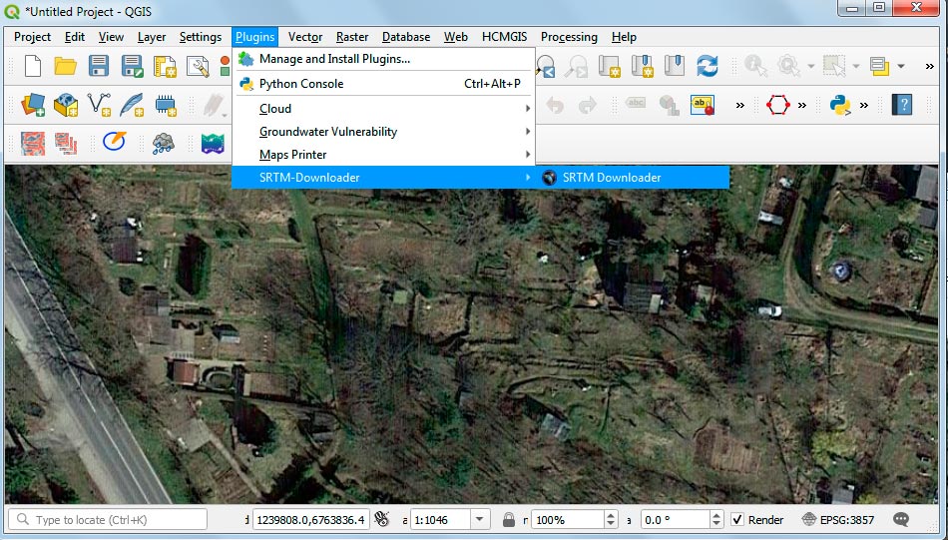This screenshot has width=948, height=540.
Task: Open the HCMGIS menu
Action: pyautogui.click(x=504, y=37)
